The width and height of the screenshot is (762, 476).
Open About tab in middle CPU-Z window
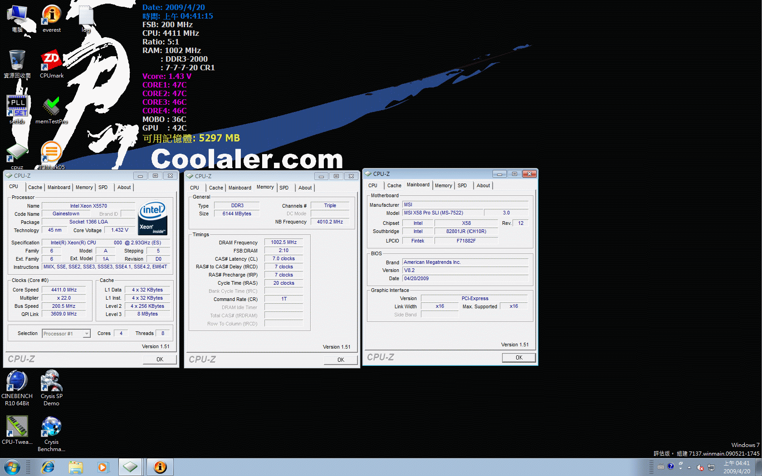tap(305, 188)
